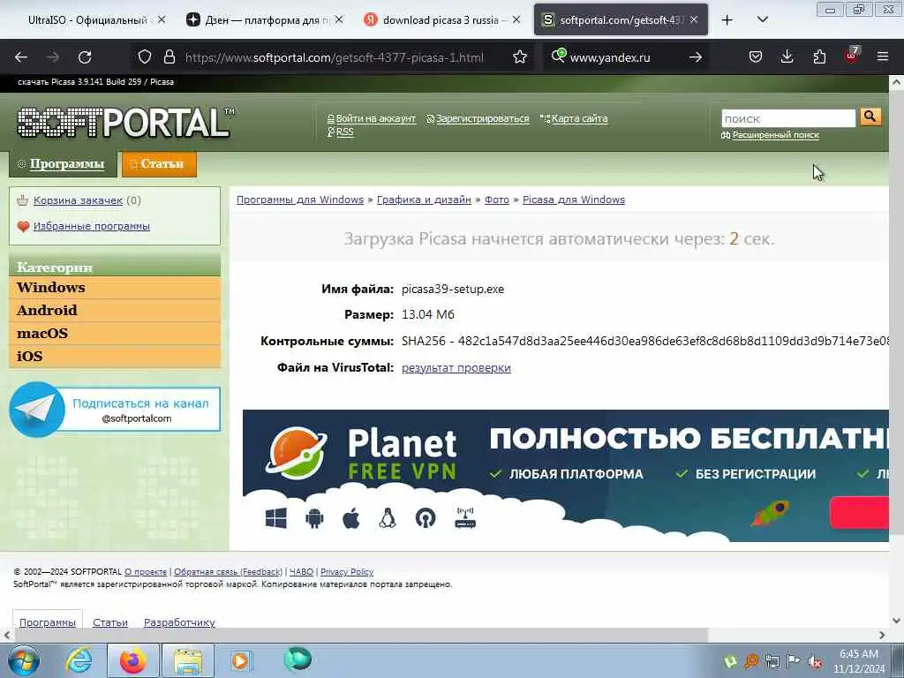Open the Фото breadcrumb
This screenshot has width=904, height=678.
pos(496,200)
